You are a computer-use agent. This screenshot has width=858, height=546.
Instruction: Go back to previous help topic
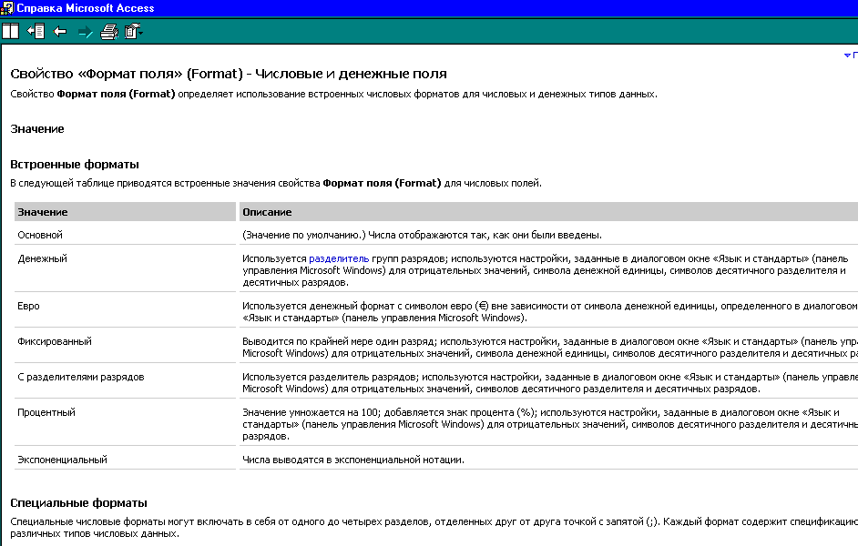coord(59,32)
